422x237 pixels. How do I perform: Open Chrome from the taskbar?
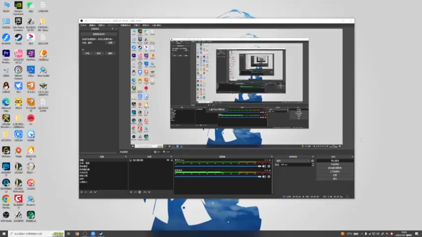[x=77, y=234]
